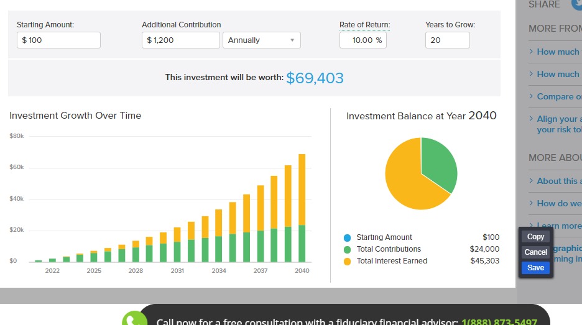
Task: Select the Rate of Return percentage field
Action: click(x=363, y=40)
